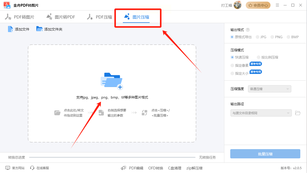
Task: Choose 指定像素 compression mode
Action: pyautogui.click(x=240, y=65)
